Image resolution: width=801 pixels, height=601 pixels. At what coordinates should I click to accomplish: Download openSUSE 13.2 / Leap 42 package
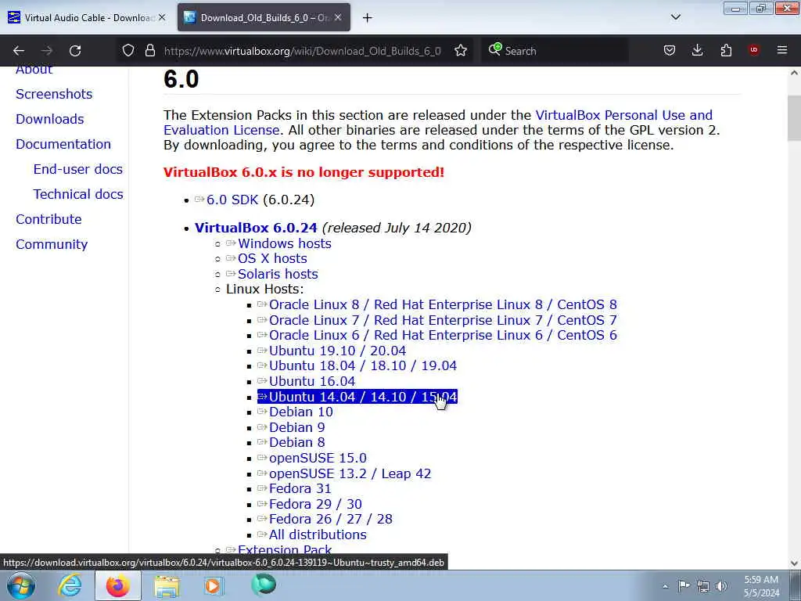pos(350,473)
